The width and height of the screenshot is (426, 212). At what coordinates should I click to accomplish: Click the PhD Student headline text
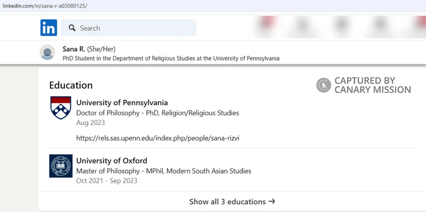point(171,58)
